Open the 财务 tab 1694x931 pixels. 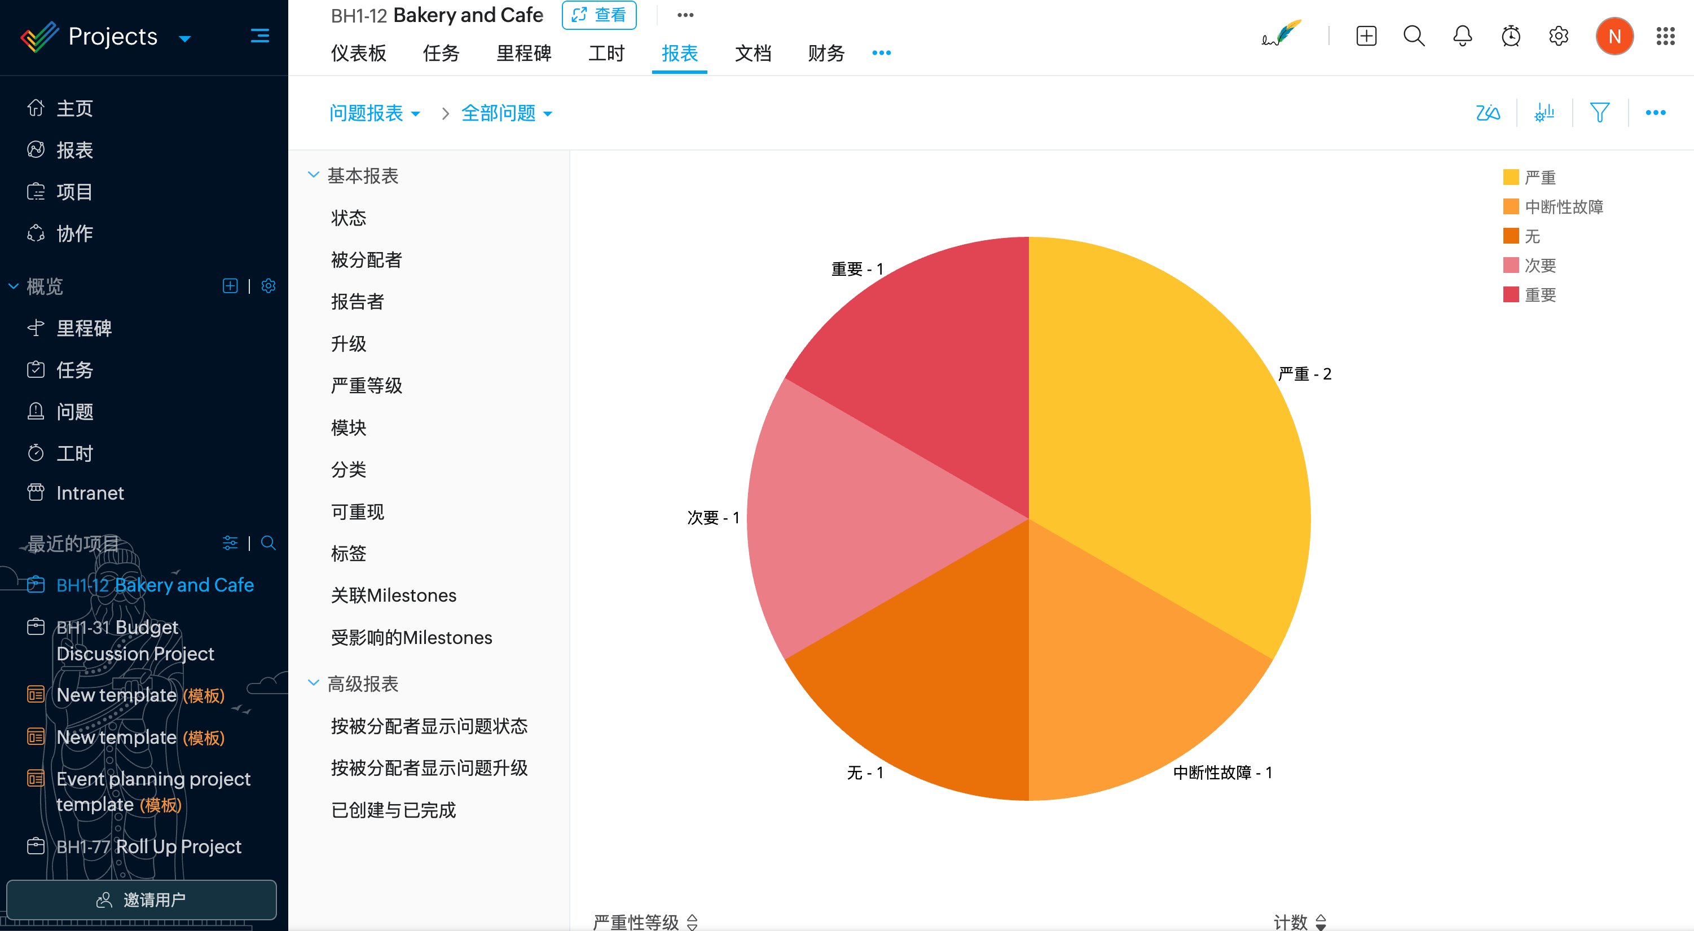[x=825, y=53]
